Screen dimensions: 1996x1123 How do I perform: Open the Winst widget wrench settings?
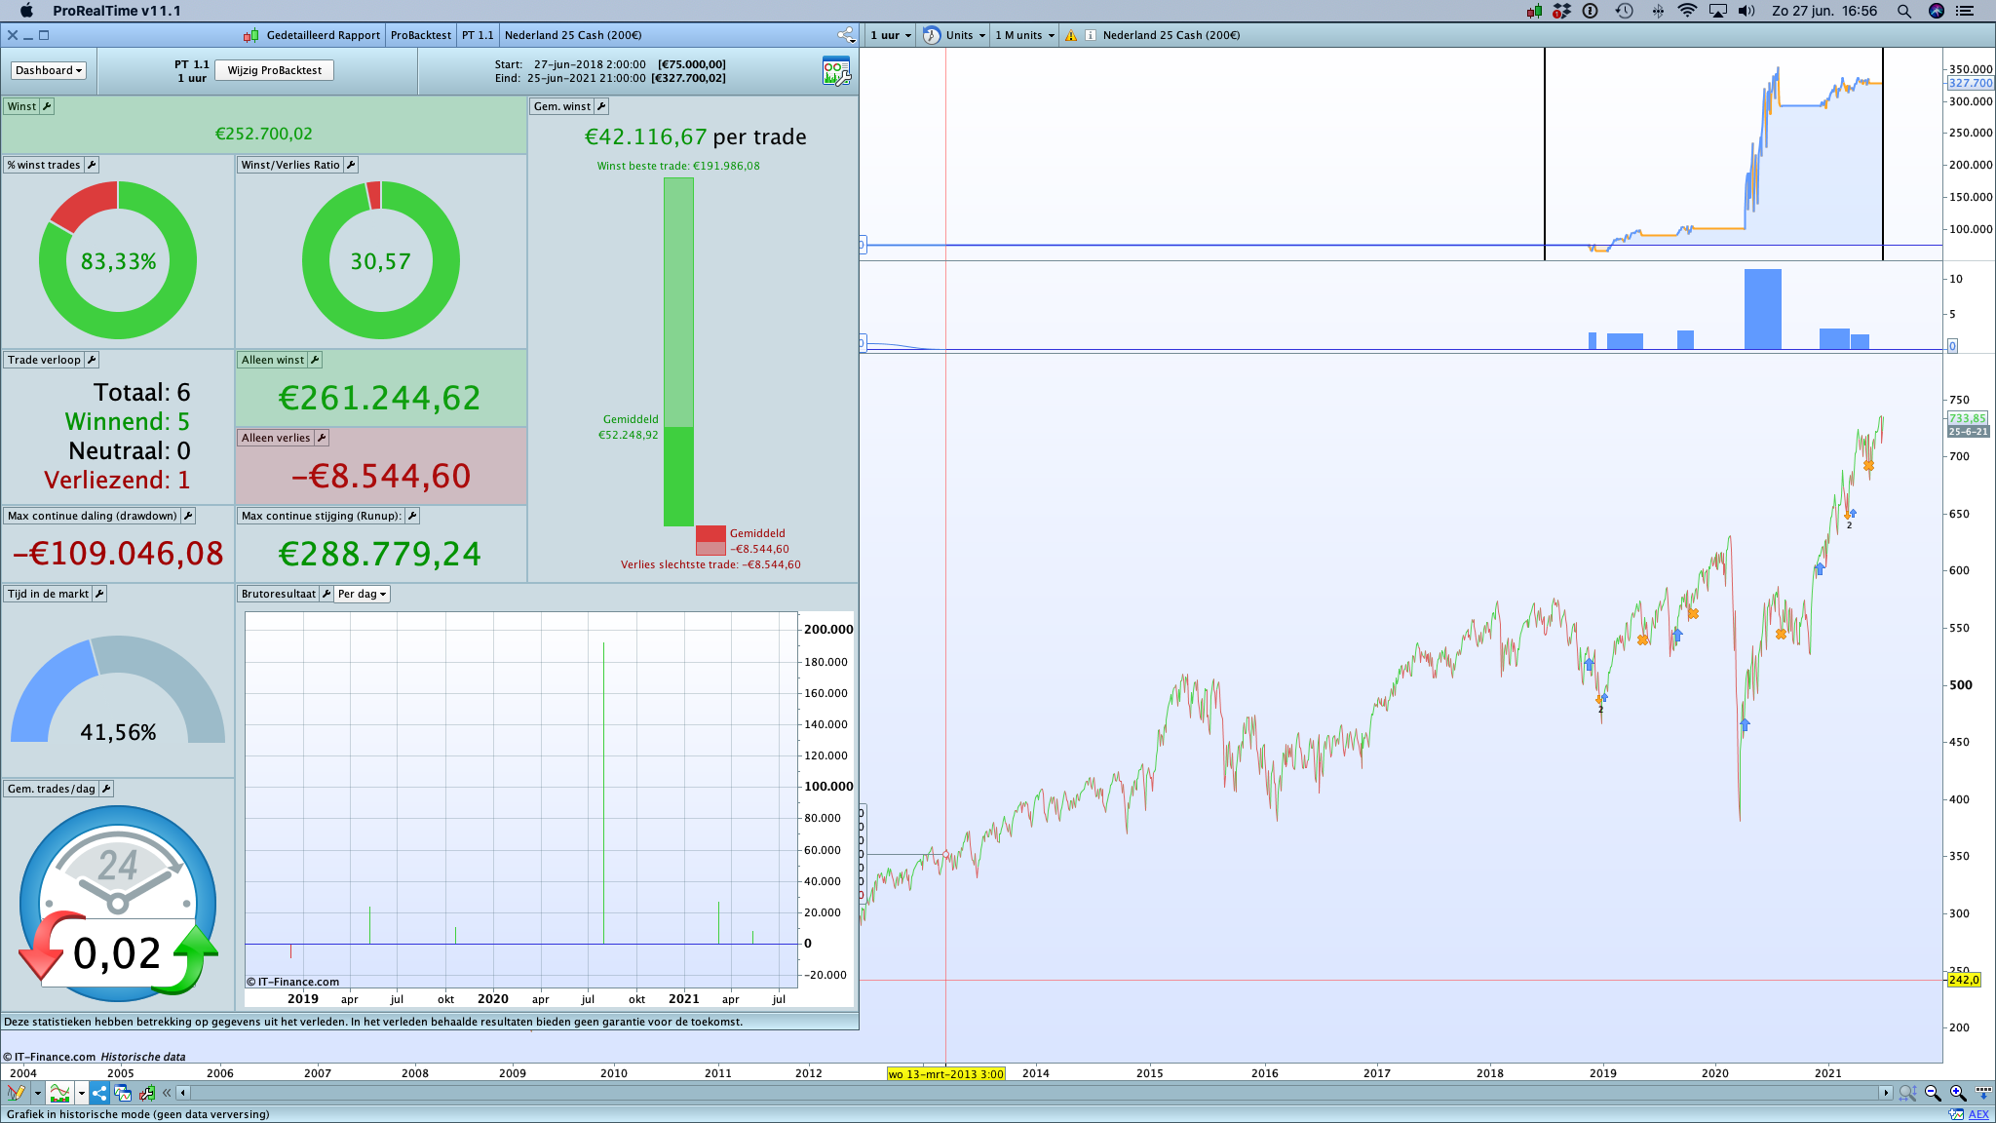coord(47,106)
